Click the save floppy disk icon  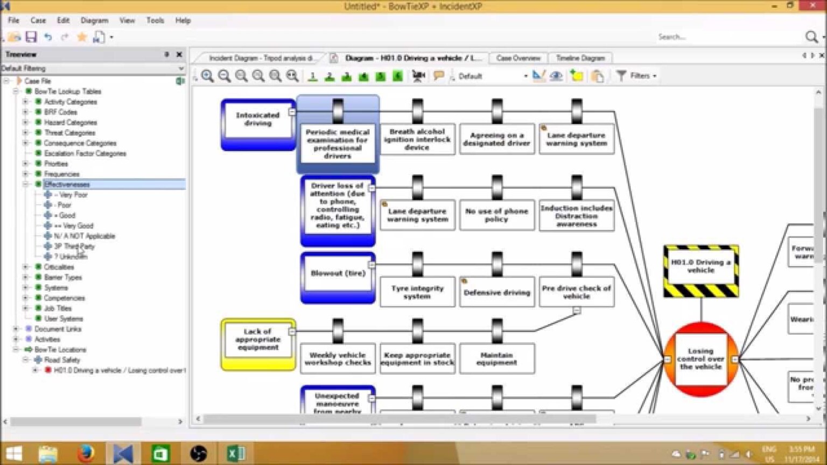pos(31,37)
